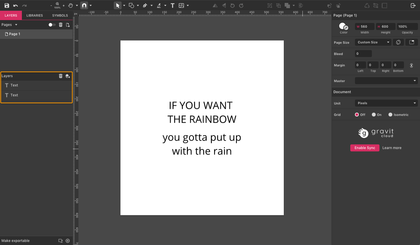This screenshot has height=245, width=420.
Task: Delete layer using Layers trash icon
Action: coord(61,76)
